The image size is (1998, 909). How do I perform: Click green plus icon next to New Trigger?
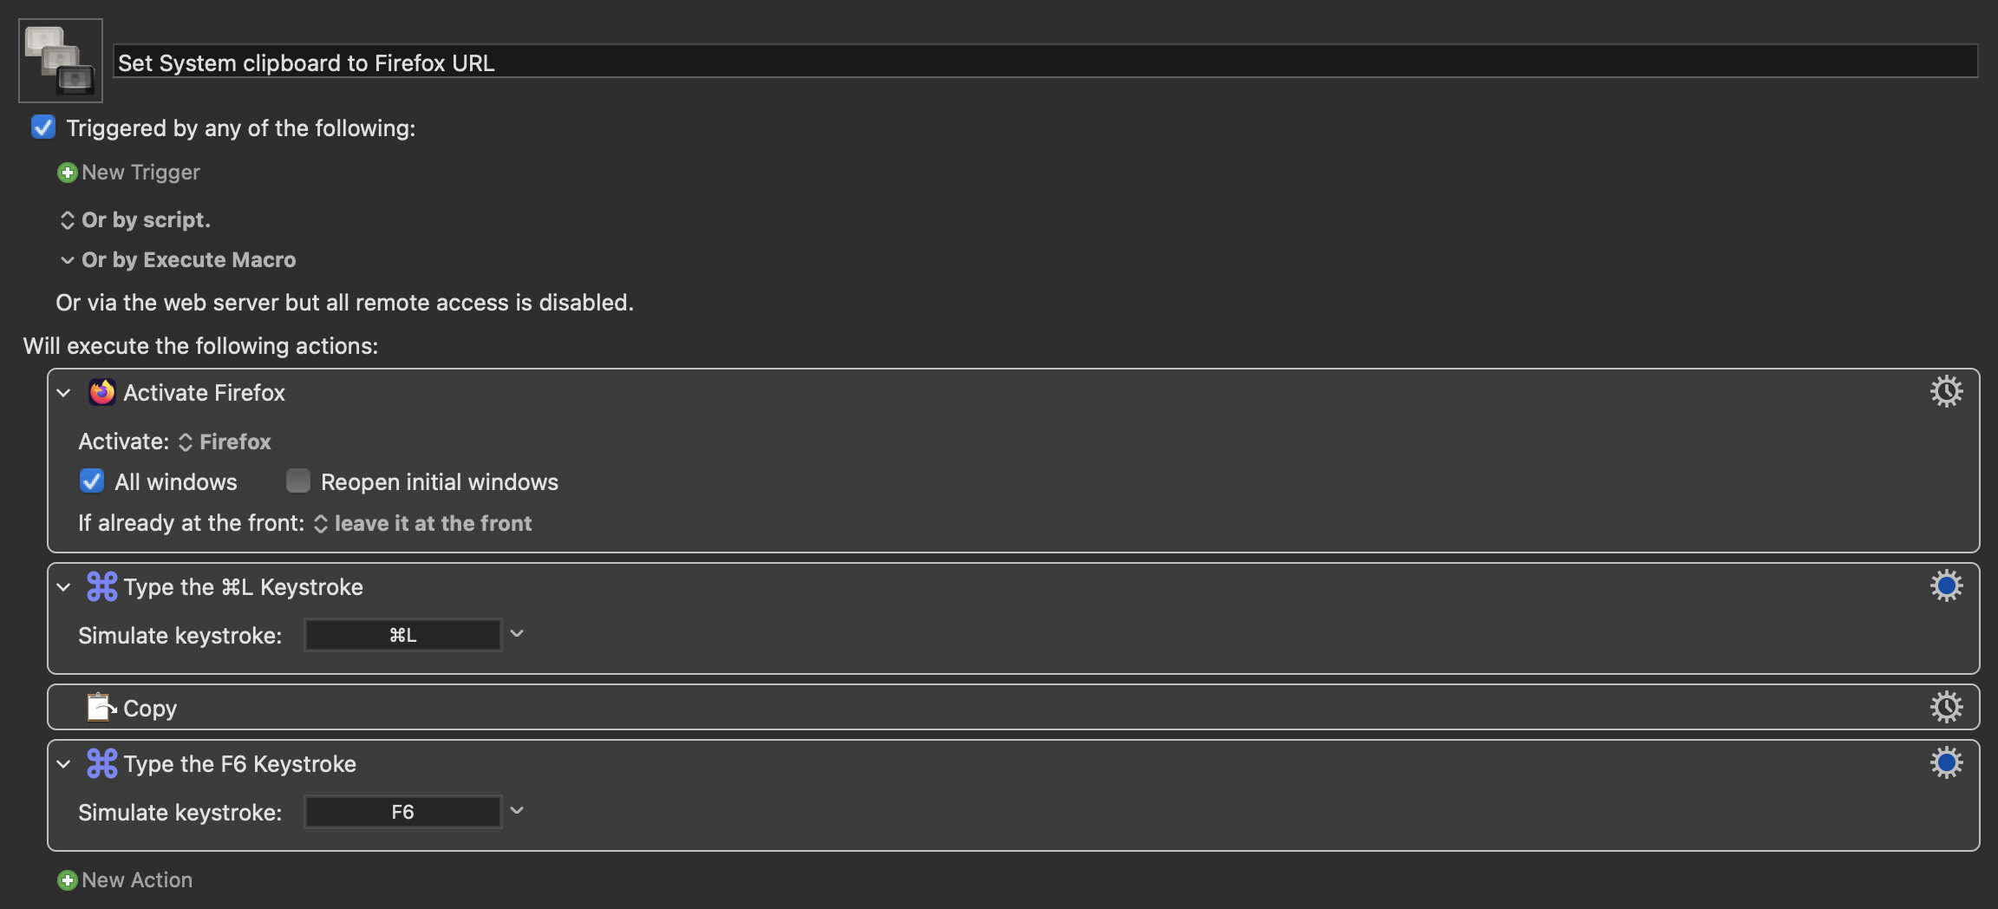tap(67, 173)
